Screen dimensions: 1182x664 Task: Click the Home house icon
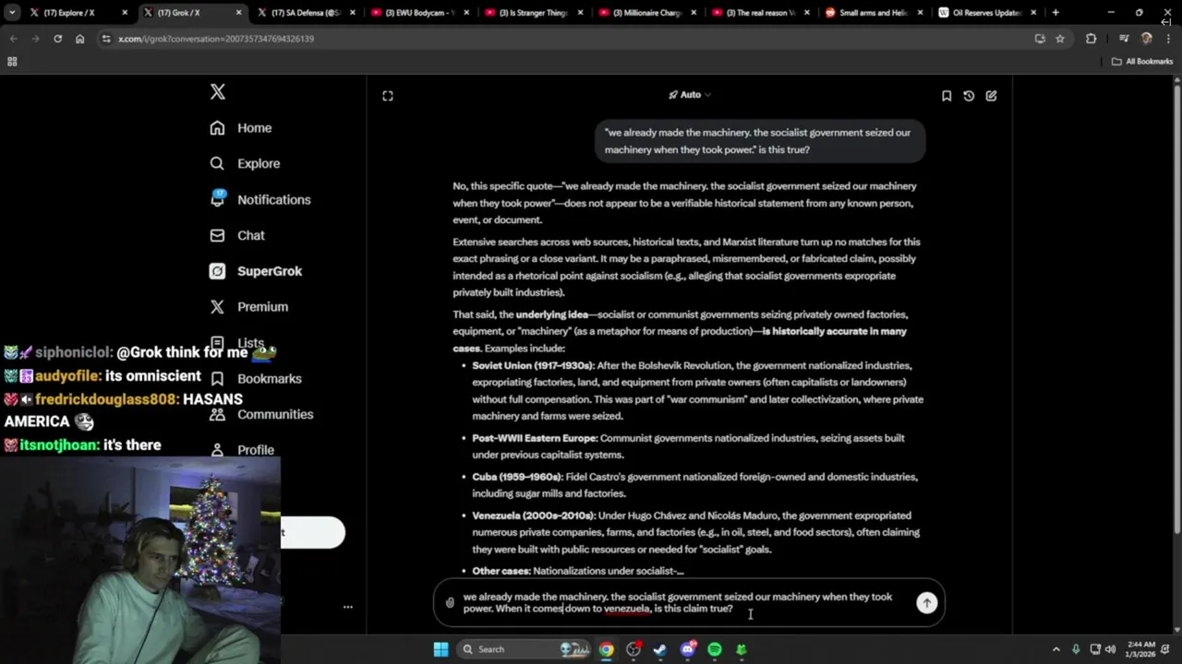[x=217, y=128]
